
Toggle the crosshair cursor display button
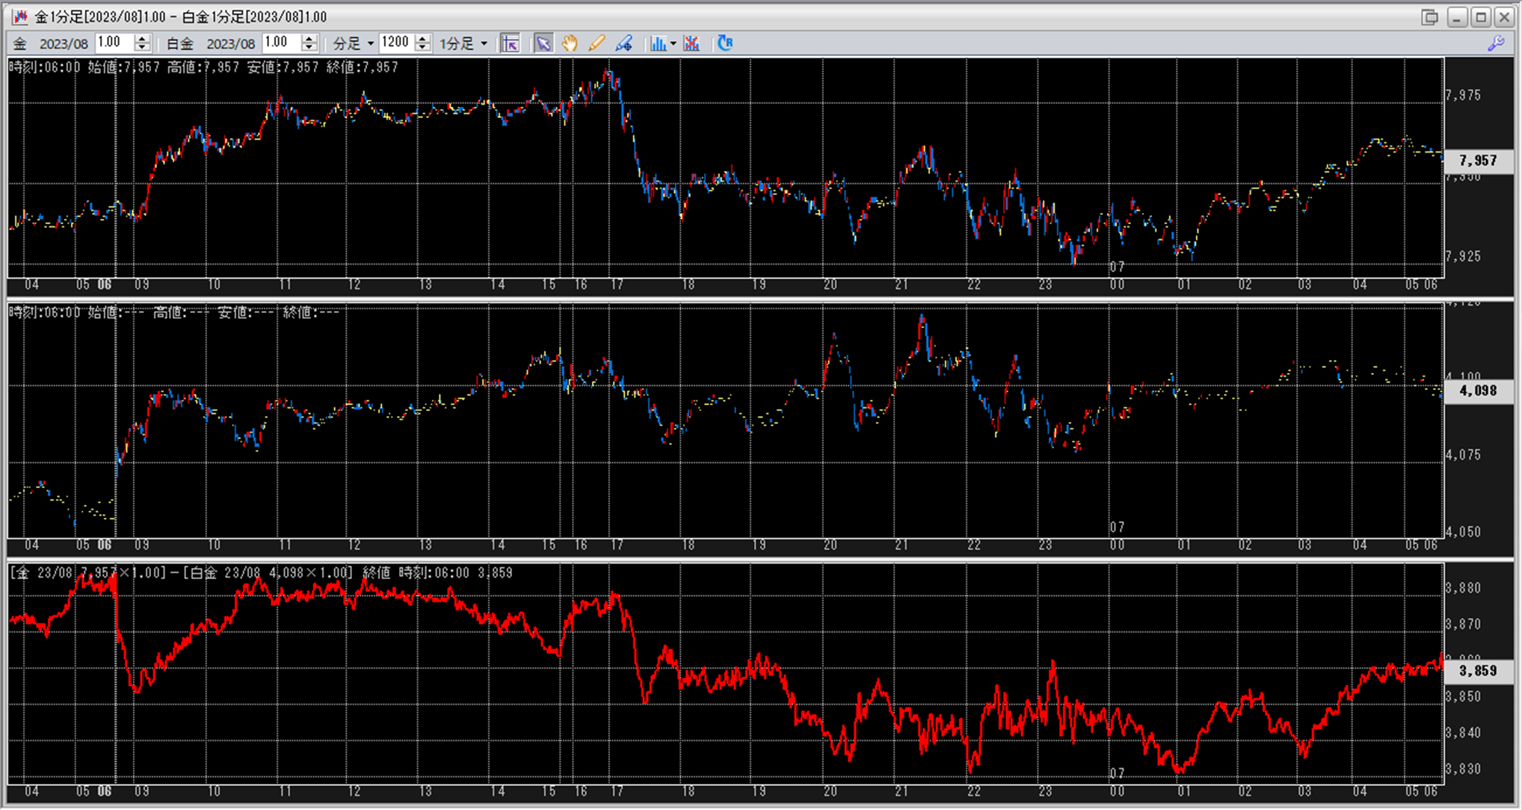coord(511,43)
